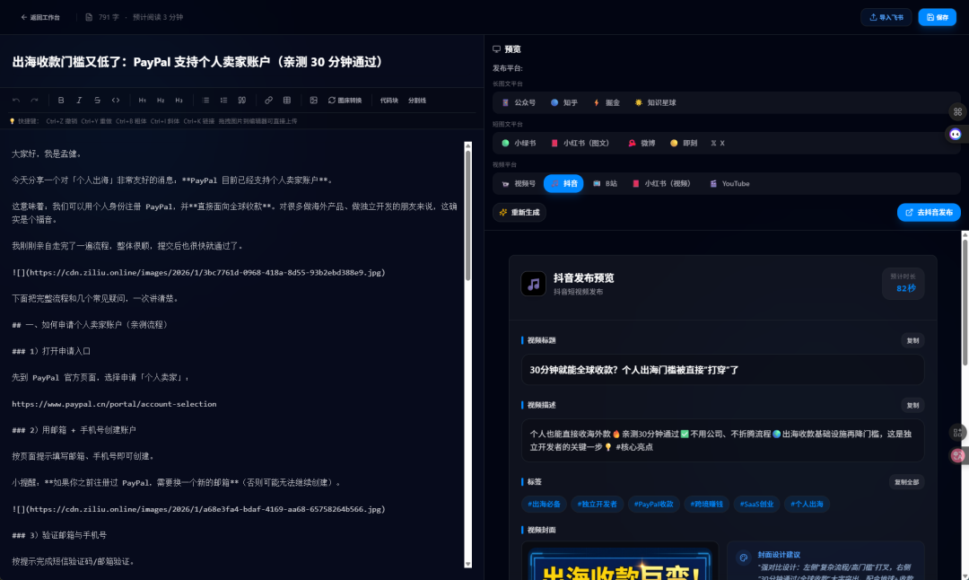This screenshot has height=580, width=969.
Task: Apply strikethrough formatting
Action: click(97, 101)
